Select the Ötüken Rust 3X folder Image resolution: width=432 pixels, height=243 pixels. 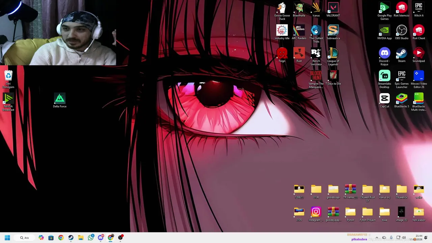pos(368,193)
